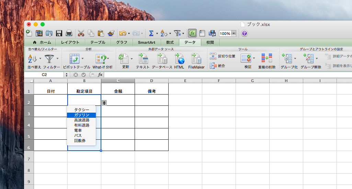The width and height of the screenshot is (352, 189).
Task: Import data from テキスト
Action: (x=143, y=59)
